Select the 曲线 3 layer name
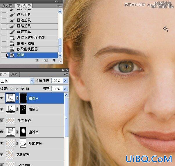The image size is (175, 166). tap(33, 110)
